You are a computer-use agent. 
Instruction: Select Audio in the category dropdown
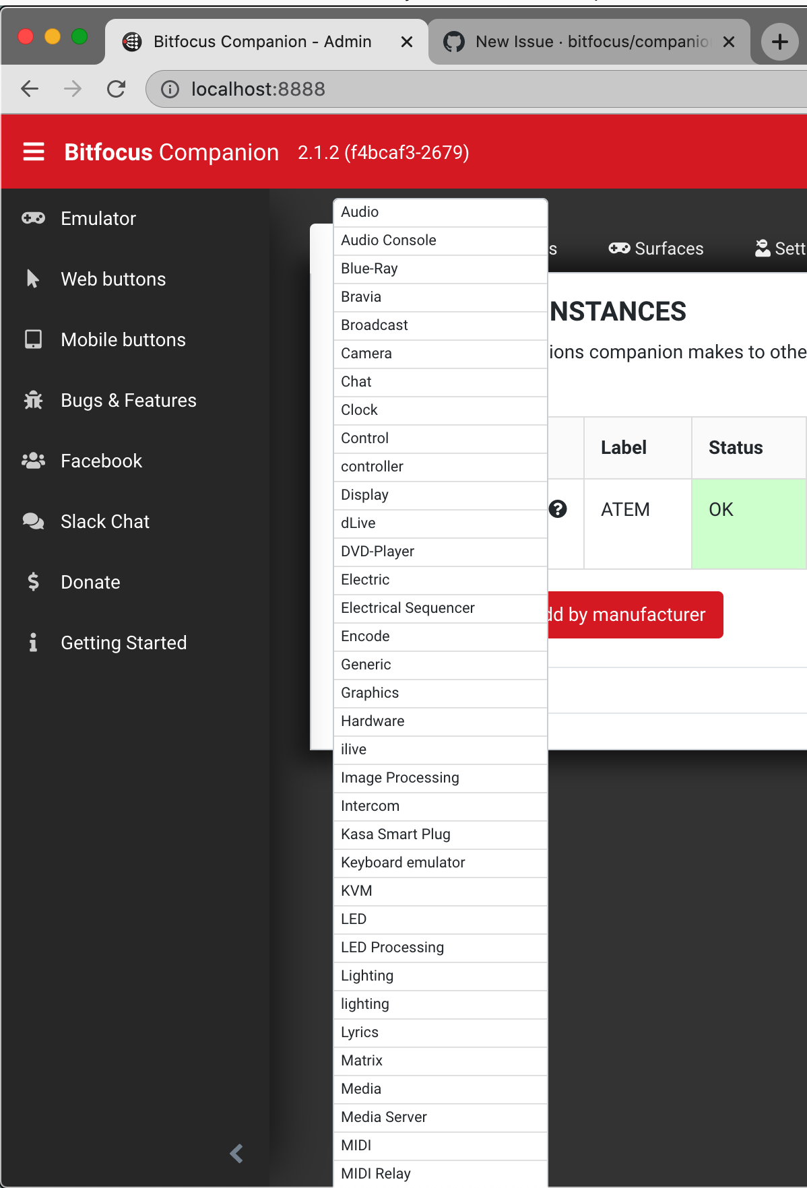click(441, 212)
